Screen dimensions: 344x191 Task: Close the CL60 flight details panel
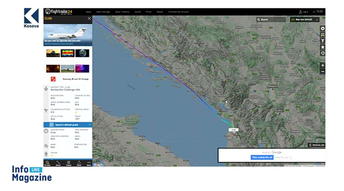pyautogui.click(x=89, y=18)
